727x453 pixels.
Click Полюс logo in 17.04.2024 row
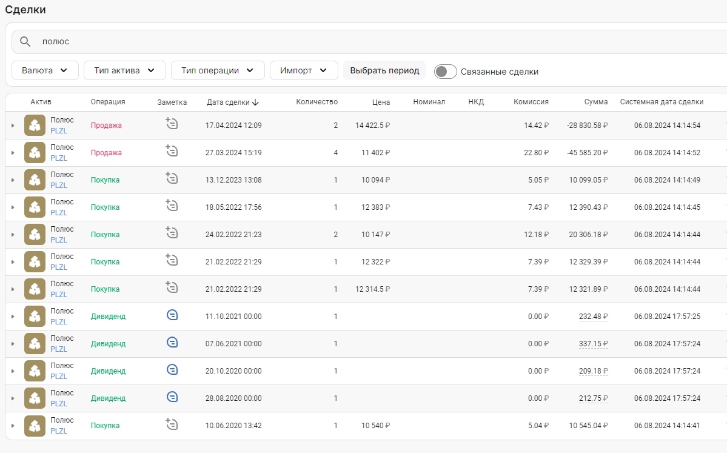pyautogui.click(x=35, y=125)
